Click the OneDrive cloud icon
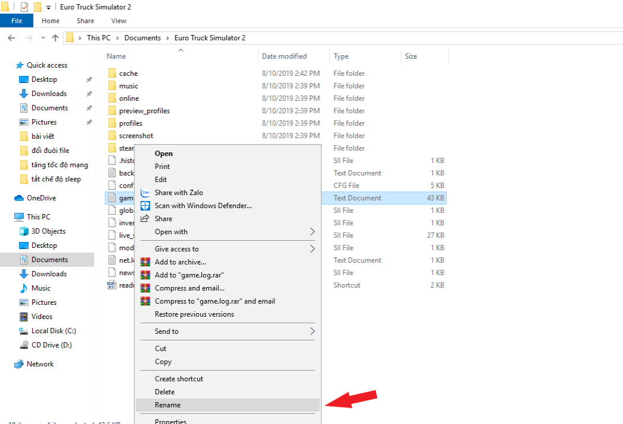This screenshot has width=623, height=424. click(19, 198)
